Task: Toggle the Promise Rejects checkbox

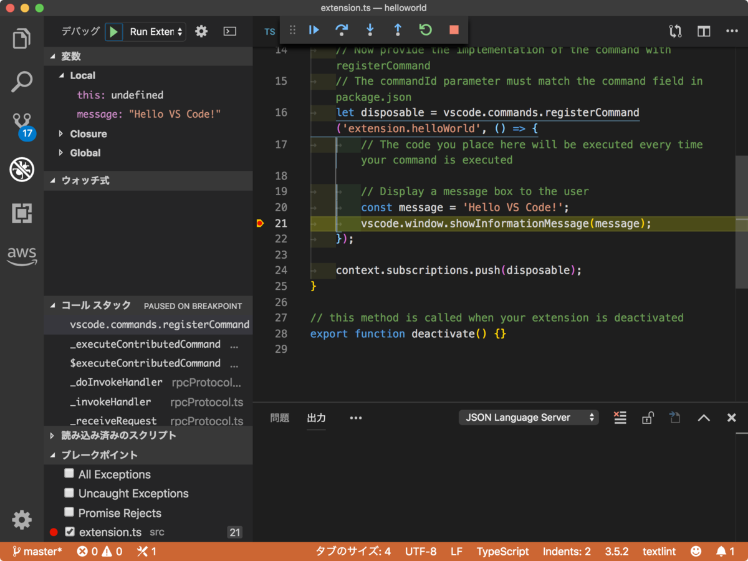Action: pos(69,512)
